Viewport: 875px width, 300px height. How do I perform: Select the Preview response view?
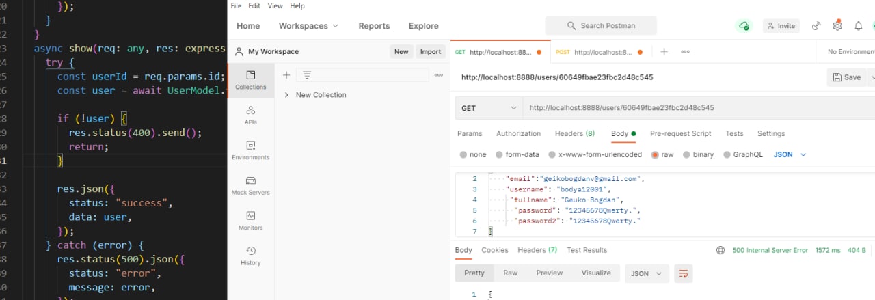(550, 273)
